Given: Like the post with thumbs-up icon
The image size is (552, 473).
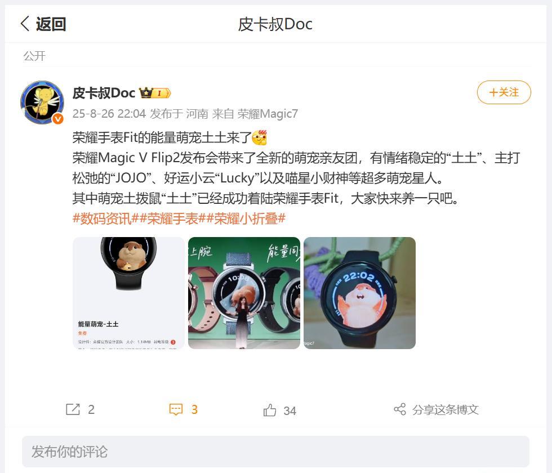Looking at the screenshot, I should click(270, 410).
